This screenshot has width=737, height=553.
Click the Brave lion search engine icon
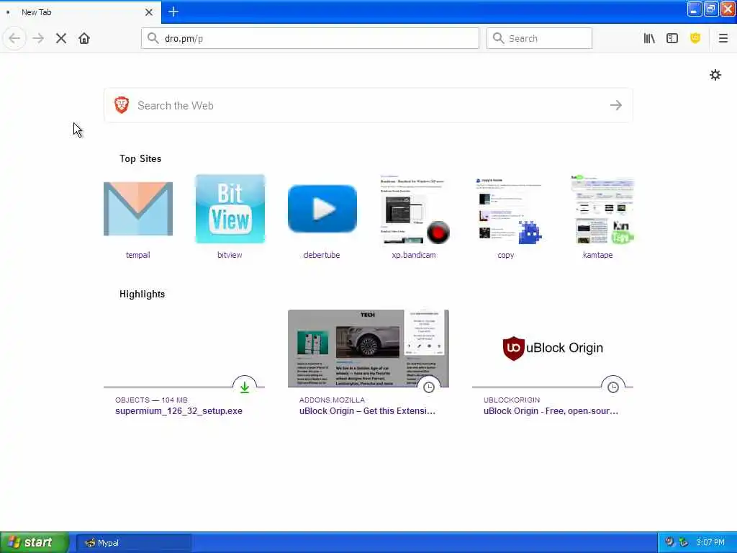[122, 105]
